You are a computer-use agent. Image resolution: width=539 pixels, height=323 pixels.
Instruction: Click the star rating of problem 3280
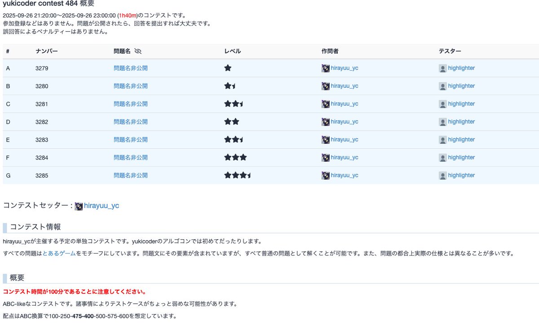coord(230,86)
